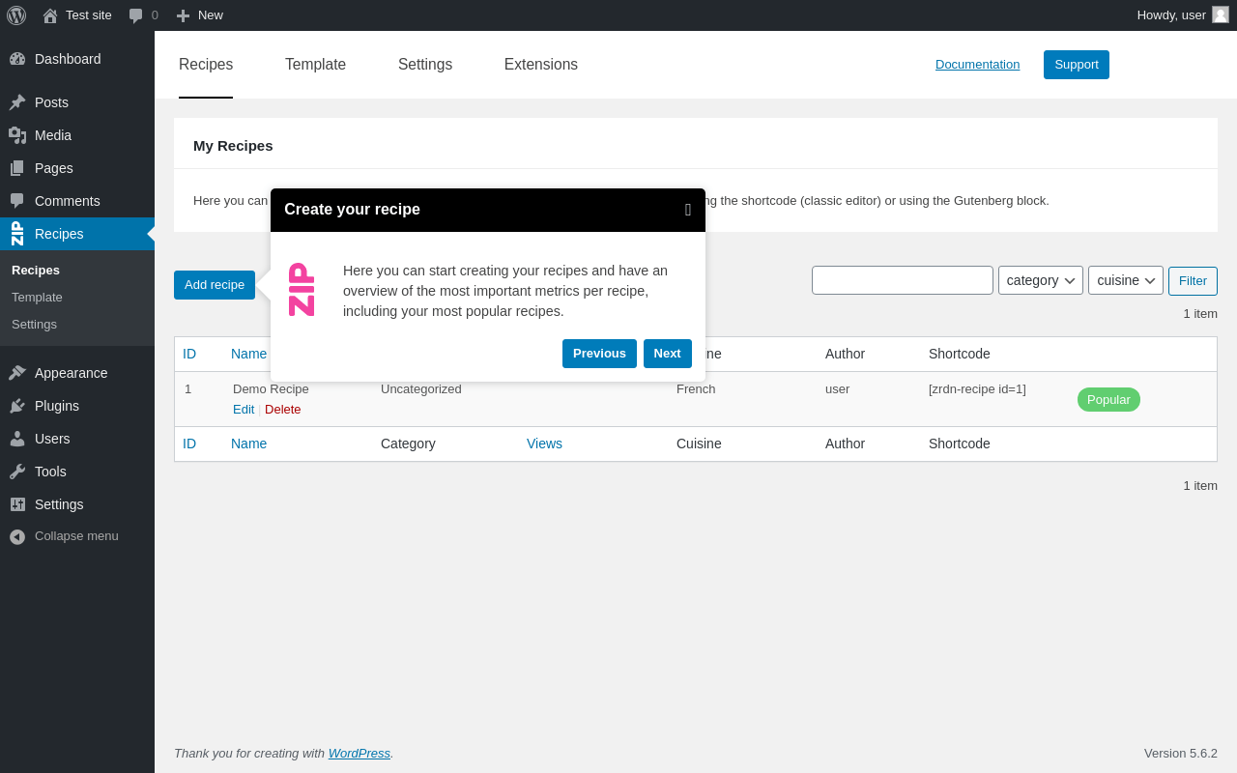Click Next in the recipe tour popup
The width and height of the screenshot is (1237, 773).
[668, 354]
